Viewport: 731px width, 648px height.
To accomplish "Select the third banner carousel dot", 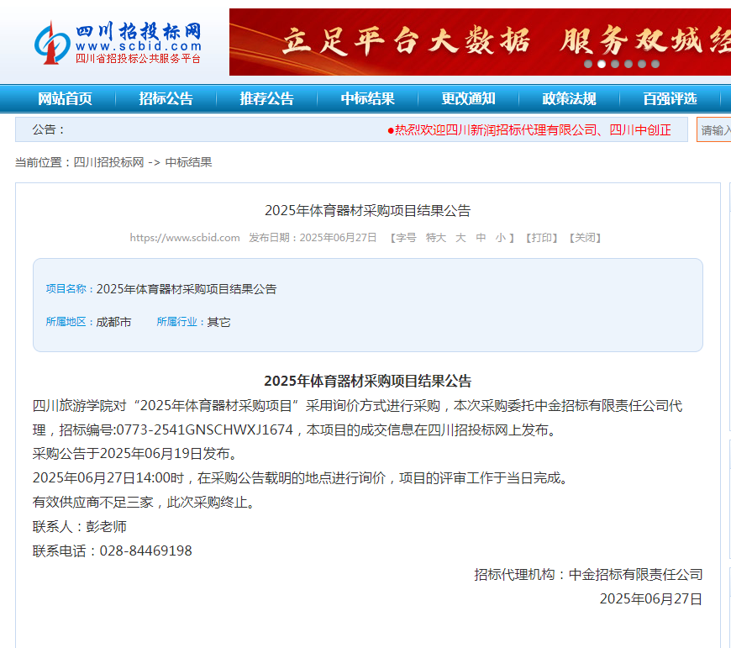I will 615,64.
